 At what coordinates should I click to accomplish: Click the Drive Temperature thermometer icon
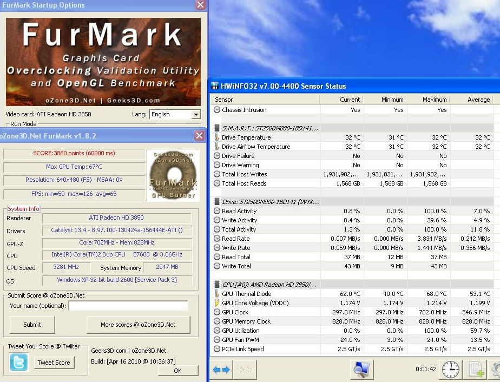pyautogui.click(x=217, y=137)
